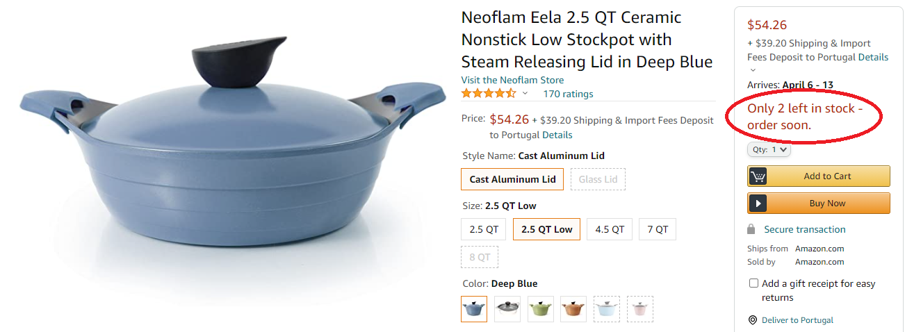
Task: Select the glass lid pan color option
Action: point(507,309)
